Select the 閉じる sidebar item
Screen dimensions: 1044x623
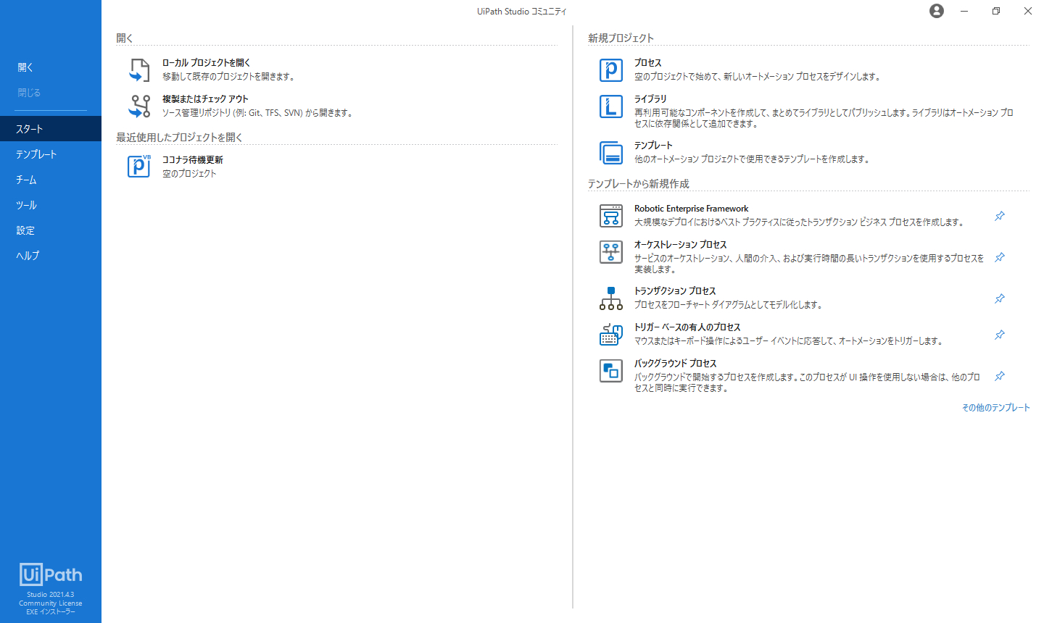(x=51, y=93)
